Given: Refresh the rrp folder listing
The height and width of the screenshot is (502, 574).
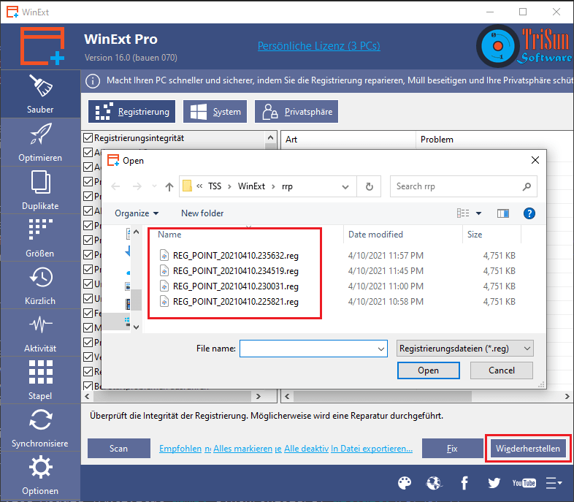Looking at the screenshot, I should click(370, 187).
